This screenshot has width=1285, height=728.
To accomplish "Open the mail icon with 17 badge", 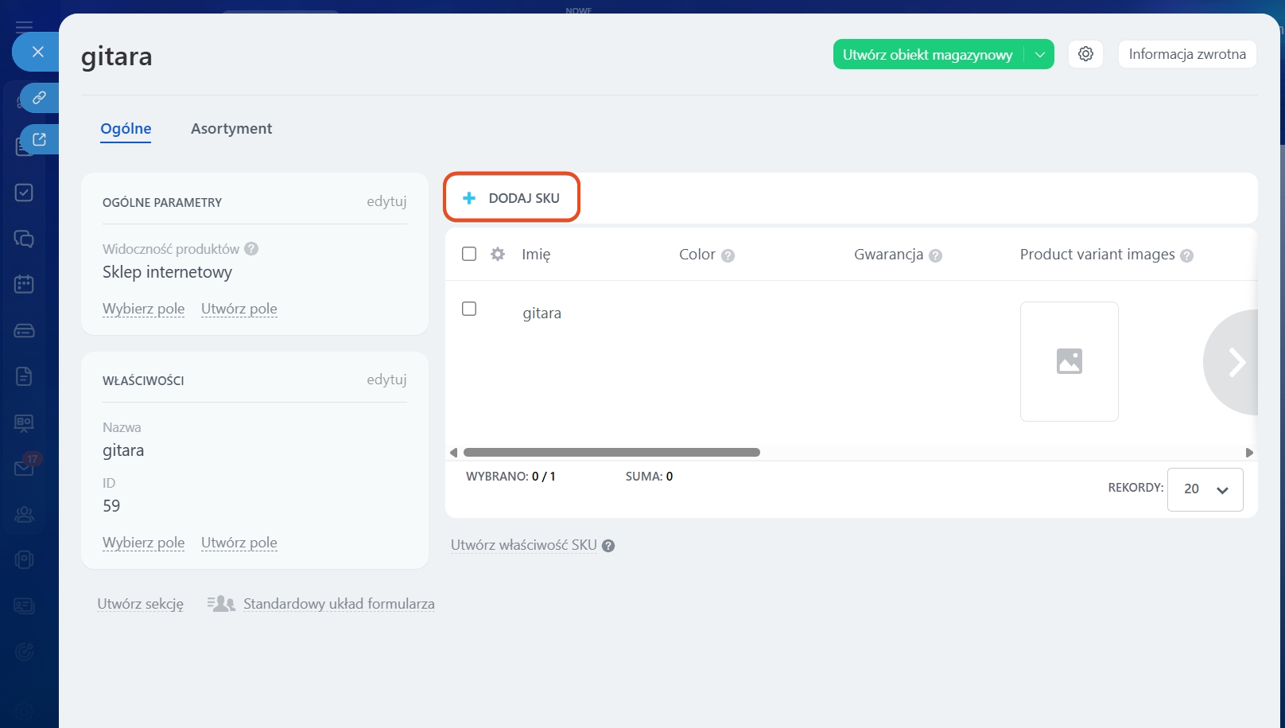I will [x=24, y=468].
